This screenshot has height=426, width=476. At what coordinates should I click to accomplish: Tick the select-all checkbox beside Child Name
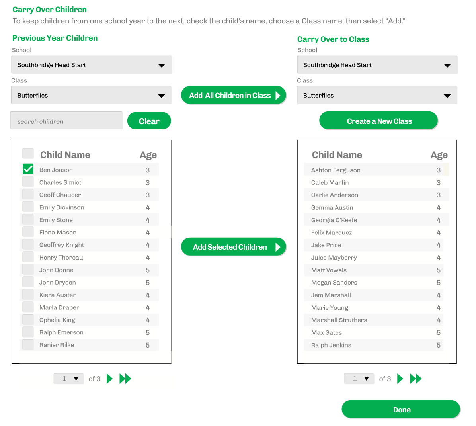click(x=28, y=154)
